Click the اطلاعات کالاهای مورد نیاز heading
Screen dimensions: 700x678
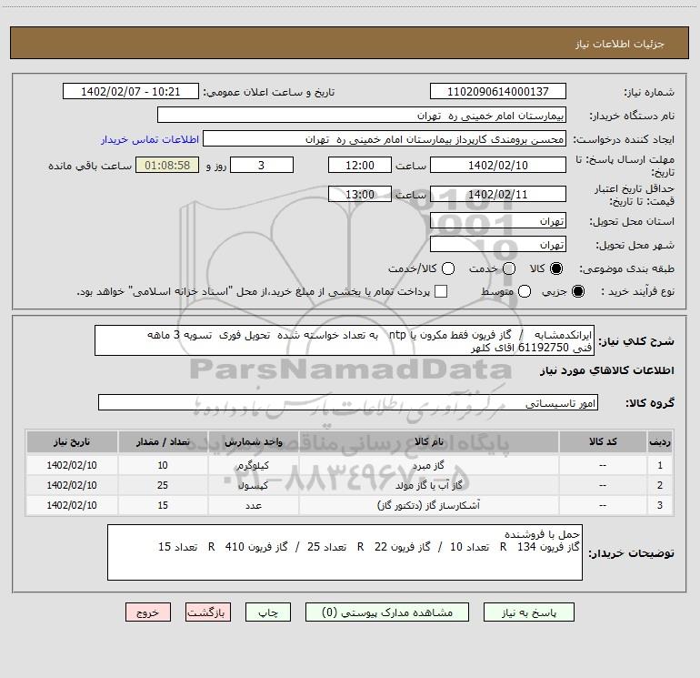607,370
